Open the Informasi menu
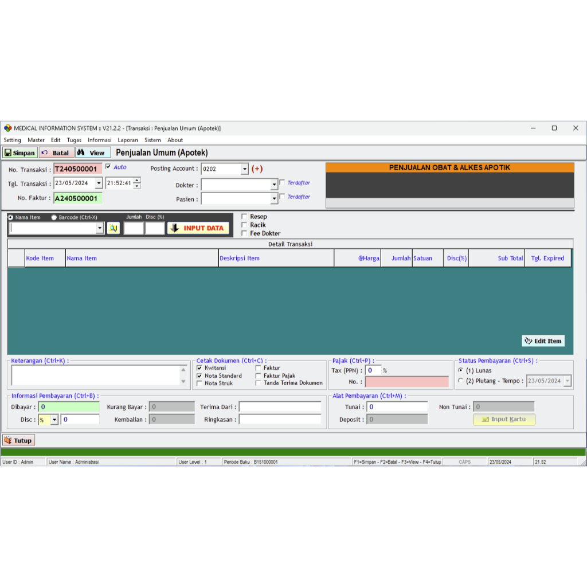This screenshot has width=587, height=587. pyautogui.click(x=100, y=140)
